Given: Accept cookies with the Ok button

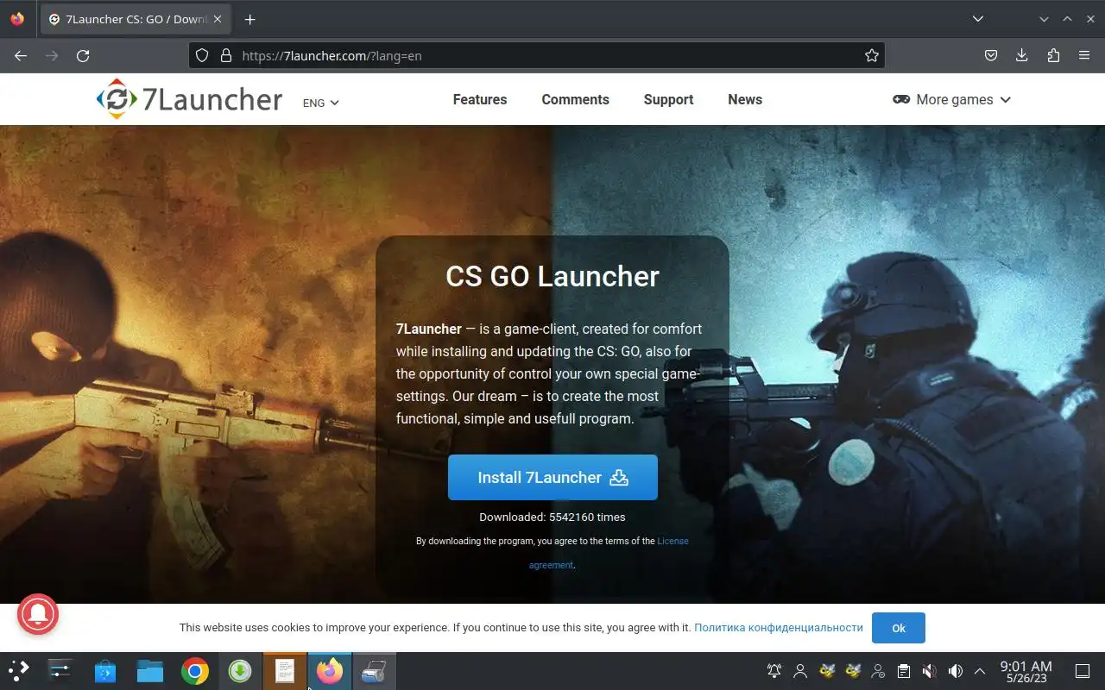Looking at the screenshot, I should pos(899,628).
